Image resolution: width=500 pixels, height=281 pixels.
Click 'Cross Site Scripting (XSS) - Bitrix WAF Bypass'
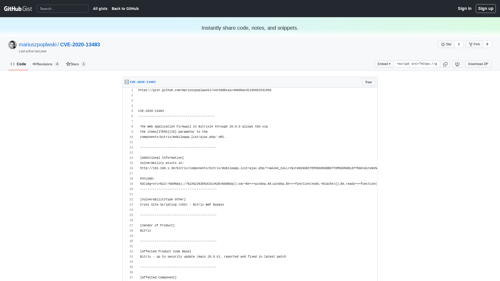[x=182, y=205]
